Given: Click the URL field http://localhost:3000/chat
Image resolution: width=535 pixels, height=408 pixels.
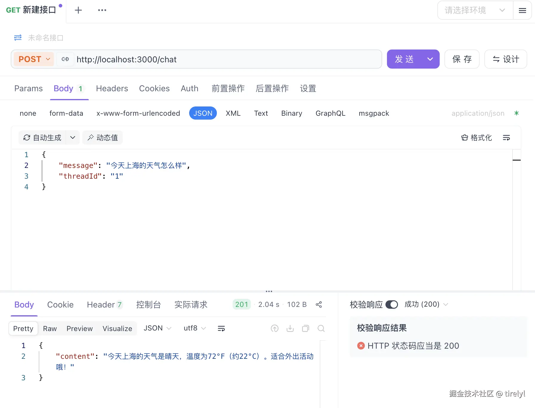Looking at the screenshot, I should pos(228,59).
